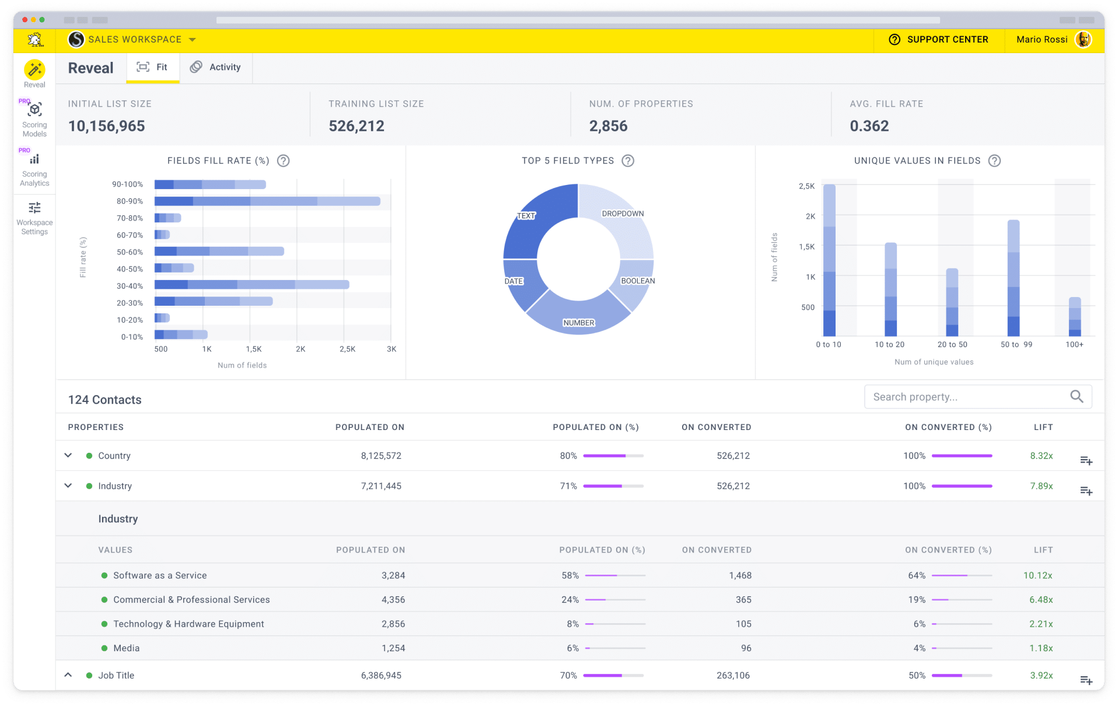Viewport: 1118px width, 706px height.
Task: Toggle the green status dot next to Industry
Action: [x=89, y=485]
